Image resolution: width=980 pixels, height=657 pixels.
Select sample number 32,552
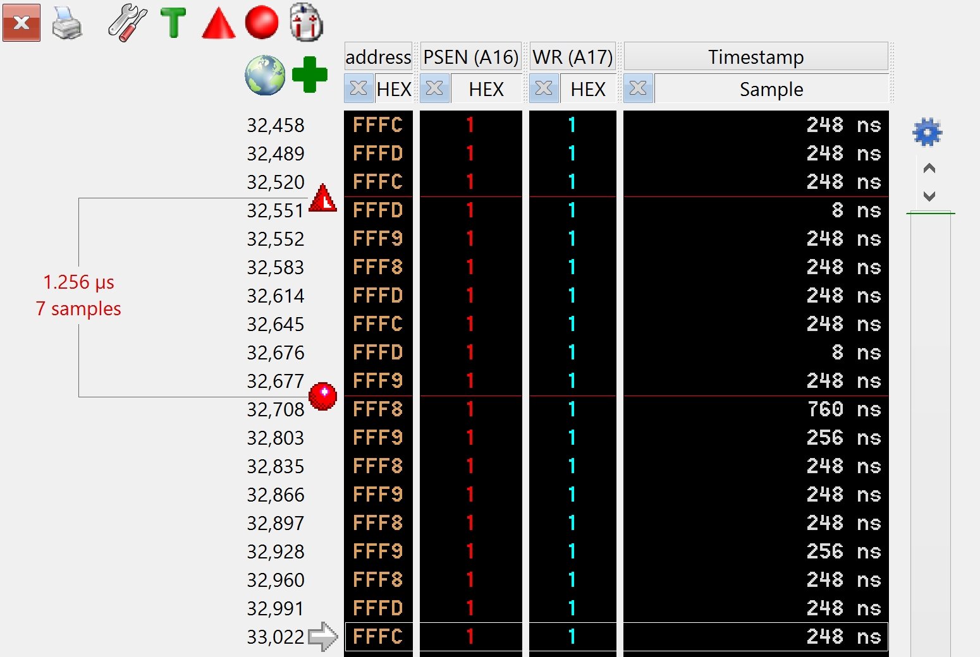tap(276, 239)
